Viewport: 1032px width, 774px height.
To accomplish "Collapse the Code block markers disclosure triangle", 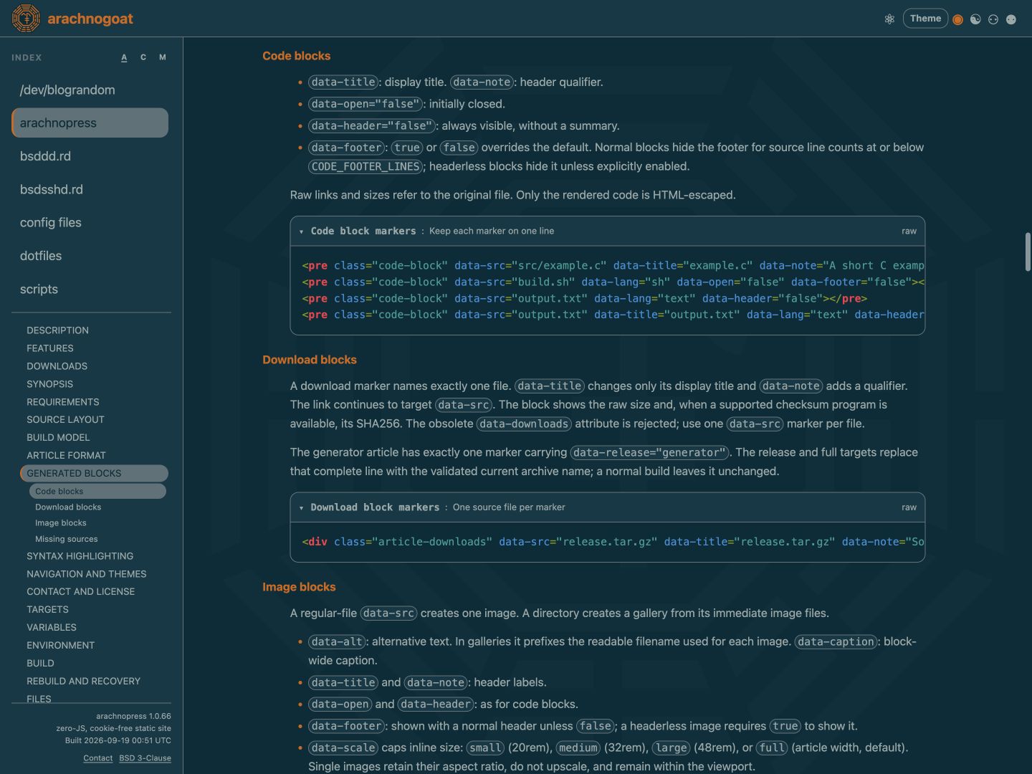I will (301, 231).
